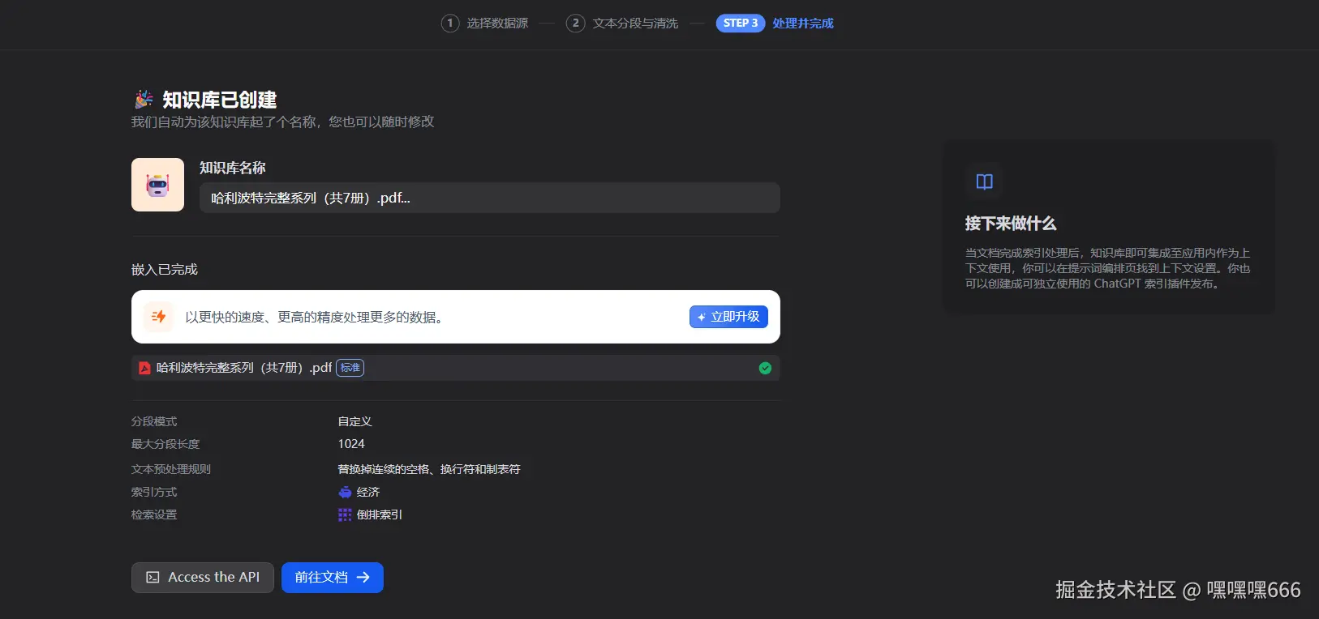Image resolution: width=1319 pixels, height=619 pixels.
Task: Click the book icon in the side panel
Action: click(984, 181)
